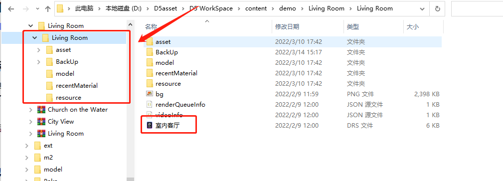Open recent locations dropdown chevron

pos(38,9)
